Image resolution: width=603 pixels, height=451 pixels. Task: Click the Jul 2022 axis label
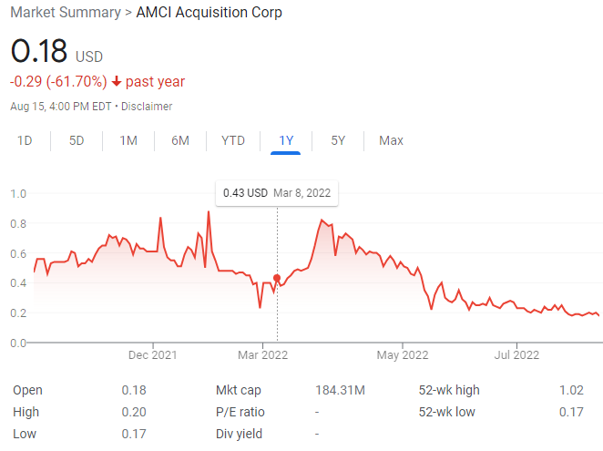516,354
